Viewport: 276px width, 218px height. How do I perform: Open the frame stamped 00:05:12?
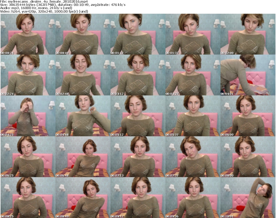138,116
